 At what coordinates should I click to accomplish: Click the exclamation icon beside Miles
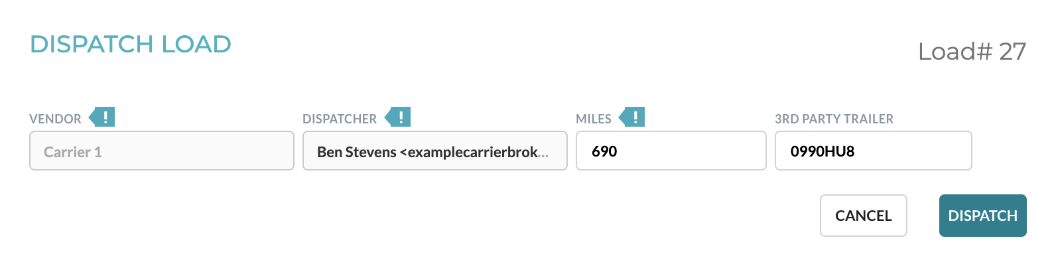tap(632, 117)
